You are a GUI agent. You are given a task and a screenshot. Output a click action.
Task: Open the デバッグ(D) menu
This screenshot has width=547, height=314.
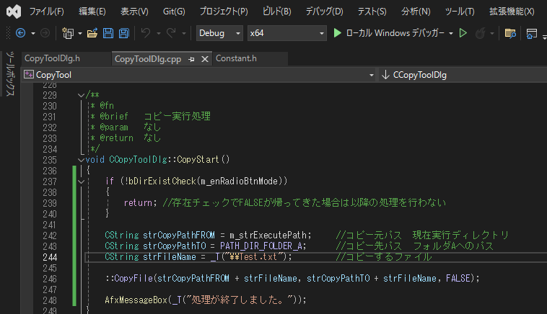[x=324, y=12]
